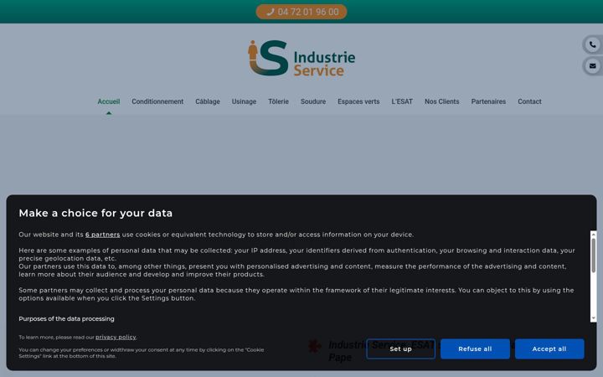
Task: Select Espaces verts in navigation
Action: click(358, 101)
